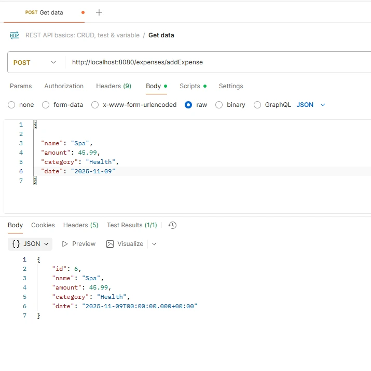Click the HTTP collection icon in breadcrumb
The image size is (371, 371).
point(15,35)
